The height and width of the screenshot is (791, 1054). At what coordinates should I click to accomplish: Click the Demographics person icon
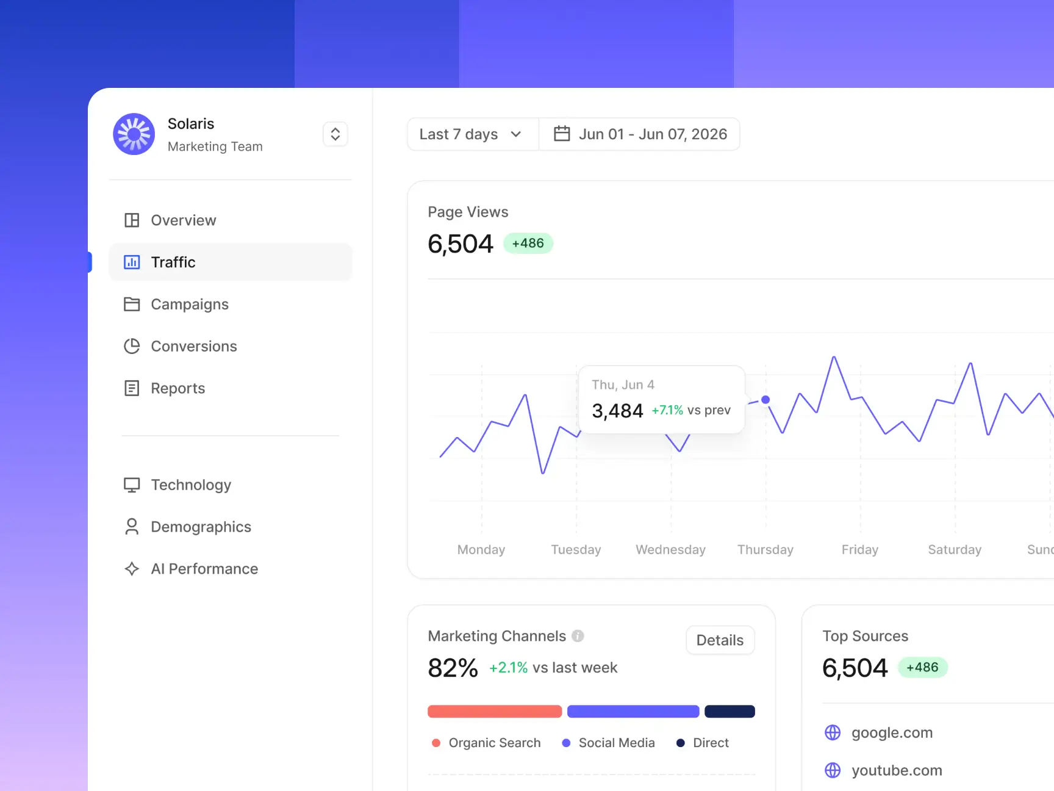(x=132, y=527)
